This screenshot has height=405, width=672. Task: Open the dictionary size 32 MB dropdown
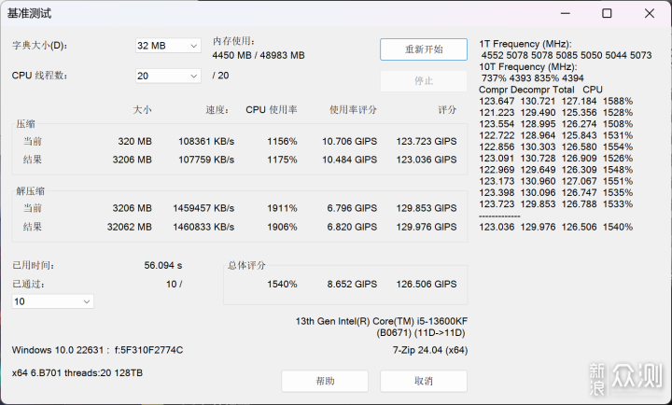pyautogui.click(x=168, y=46)
